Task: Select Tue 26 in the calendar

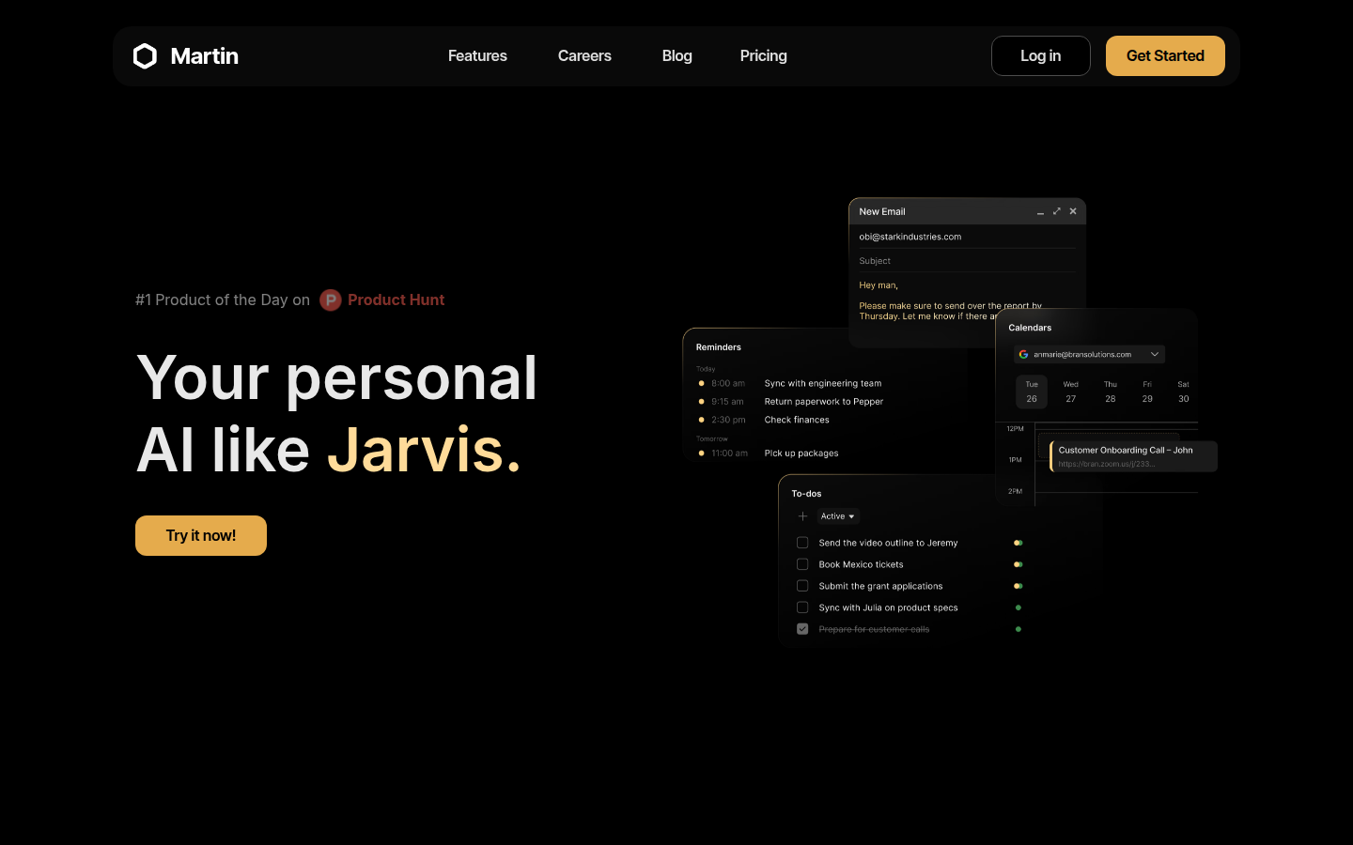Action: click(x=1032, y=392)
